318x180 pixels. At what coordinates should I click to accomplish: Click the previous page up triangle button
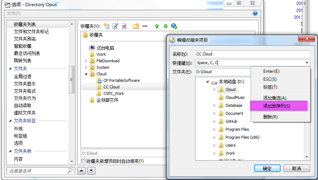[81, 171]
